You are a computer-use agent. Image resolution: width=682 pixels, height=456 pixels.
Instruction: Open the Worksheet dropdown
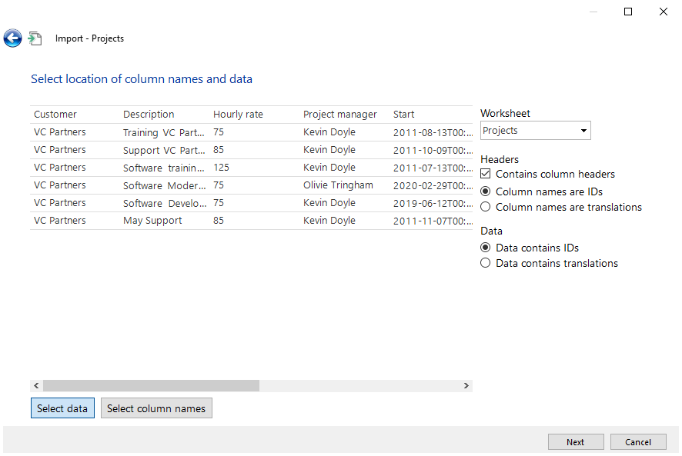(x=535, y=131)
